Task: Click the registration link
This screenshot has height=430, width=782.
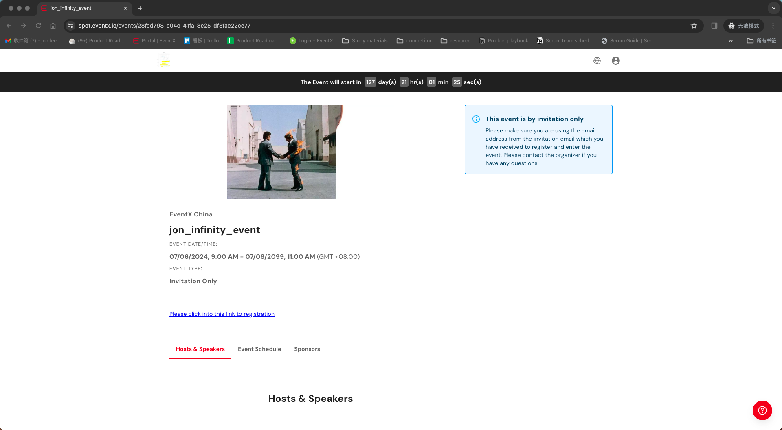Action: point(222,314)
